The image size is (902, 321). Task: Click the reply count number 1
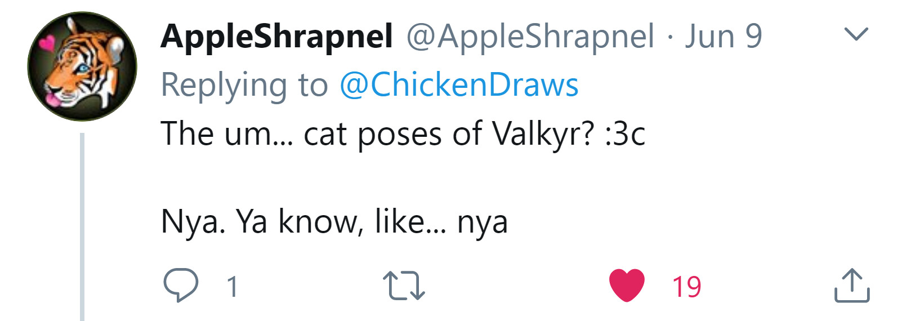coord(232,287)
